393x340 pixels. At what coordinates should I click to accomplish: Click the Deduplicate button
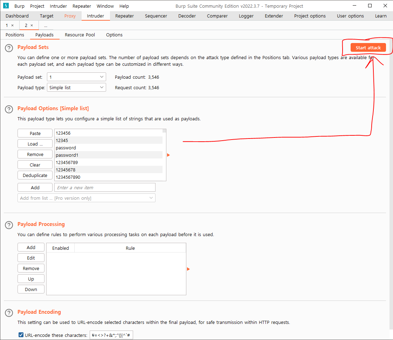point(35,175)
